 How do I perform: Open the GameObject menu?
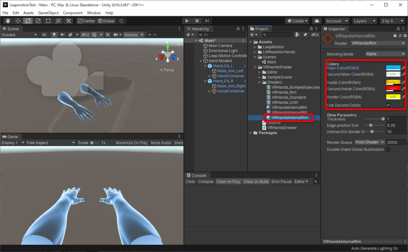48,13
